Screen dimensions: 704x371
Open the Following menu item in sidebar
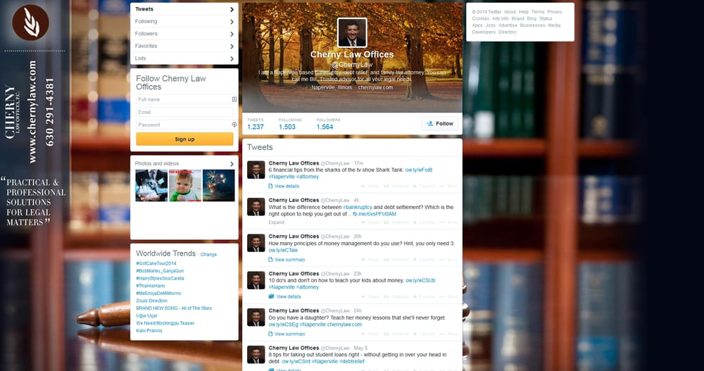[184, 21]
